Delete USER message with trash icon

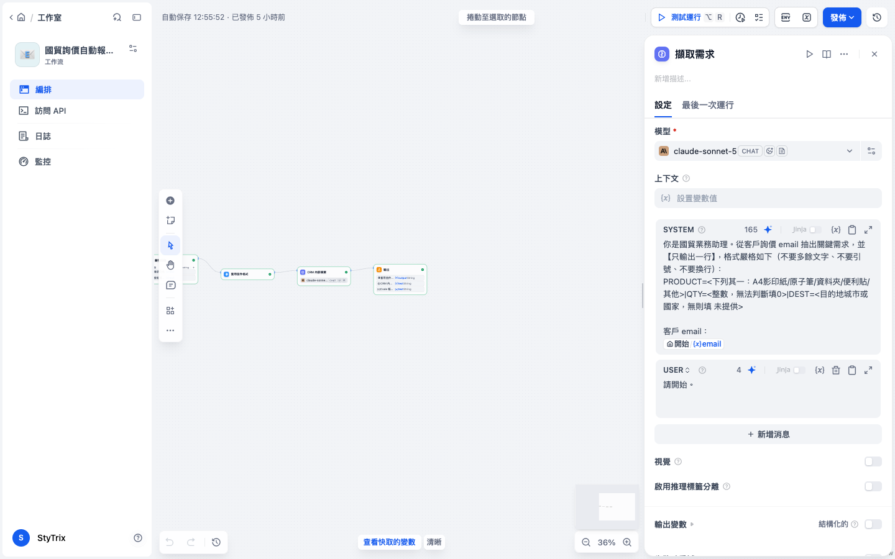pos(836,370)
